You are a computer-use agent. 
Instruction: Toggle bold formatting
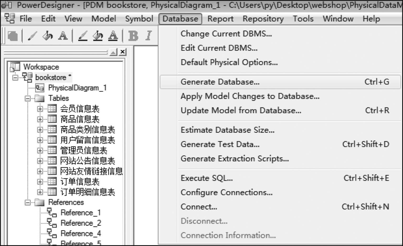click(x=133, y=36)
